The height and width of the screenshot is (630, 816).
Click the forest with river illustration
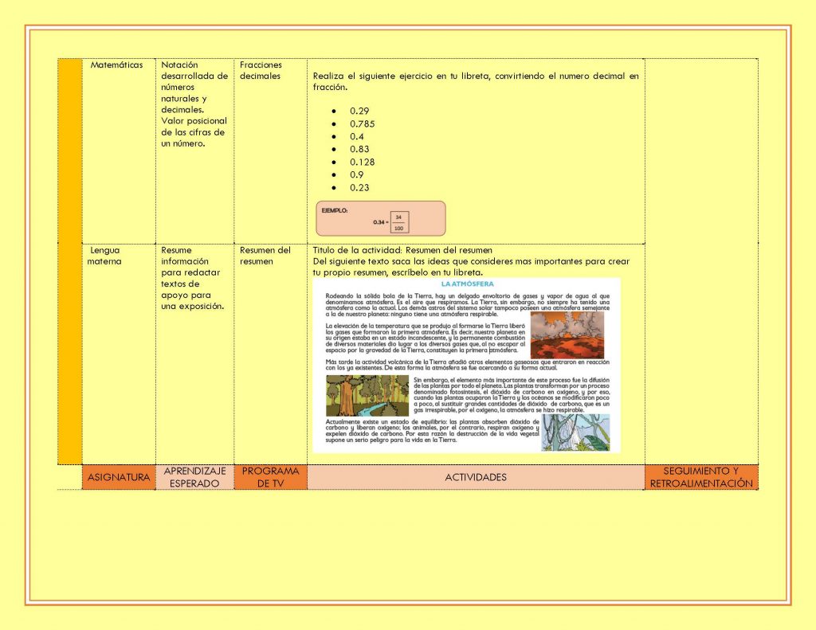click(x=367, y=396)
